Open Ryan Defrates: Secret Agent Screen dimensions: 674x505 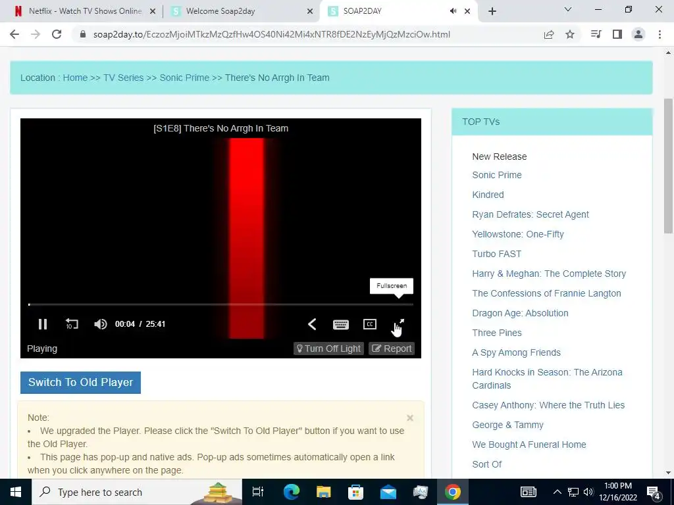point(531,214)
